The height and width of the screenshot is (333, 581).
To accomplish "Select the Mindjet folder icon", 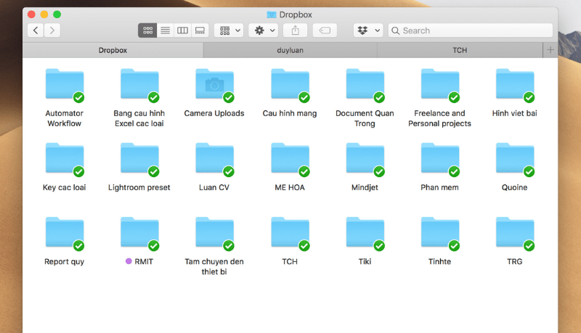I will tap(365, 158).
